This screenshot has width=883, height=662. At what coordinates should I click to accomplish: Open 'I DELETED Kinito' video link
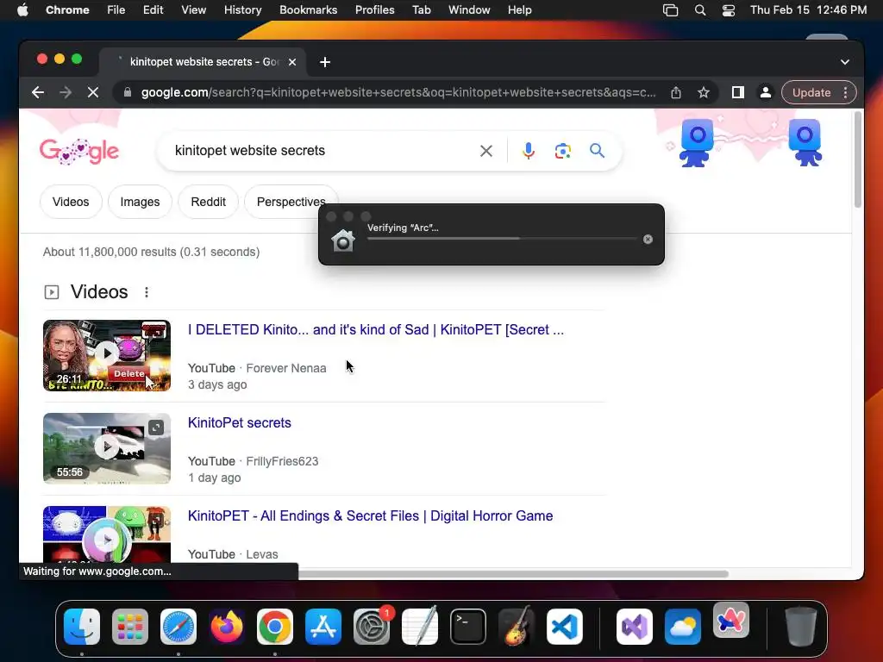point(376,329)
